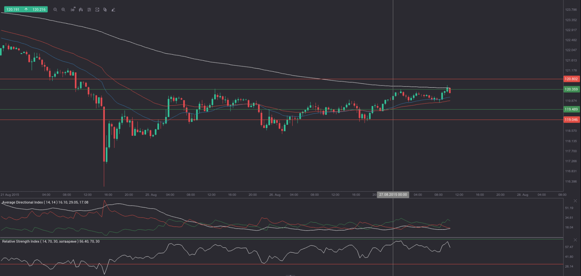This screenshot has height=276, width=581.
Task: Click the copy/templates icon in toolbar
Action: (105, 10)
